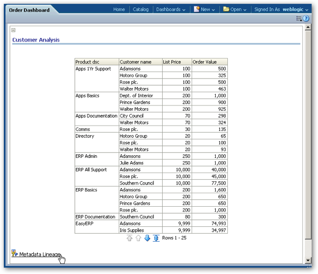Click the 34,997 order value cell
Viewport: 318px width, 274px height.
210,230
